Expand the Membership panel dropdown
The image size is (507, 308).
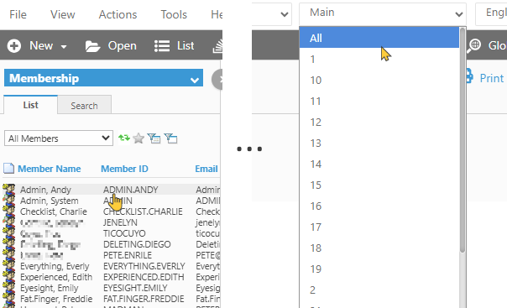click(x=195, y=80)
